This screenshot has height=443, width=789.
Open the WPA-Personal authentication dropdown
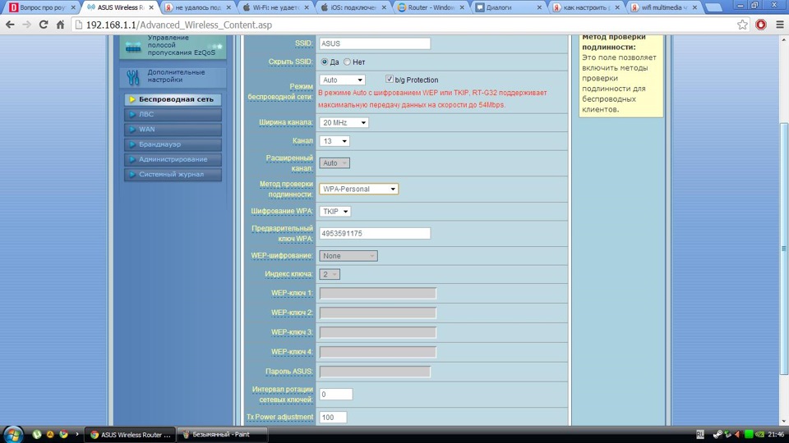tap(359, 189)
